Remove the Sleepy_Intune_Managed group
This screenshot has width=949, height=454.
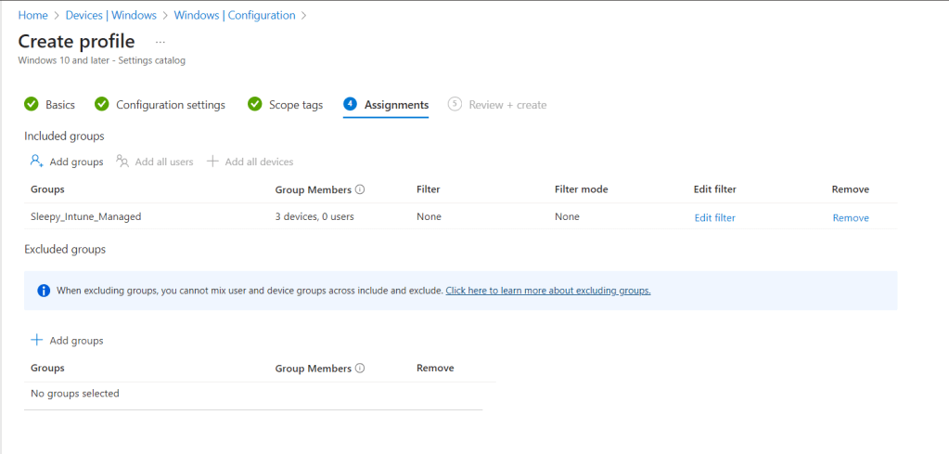851,218
